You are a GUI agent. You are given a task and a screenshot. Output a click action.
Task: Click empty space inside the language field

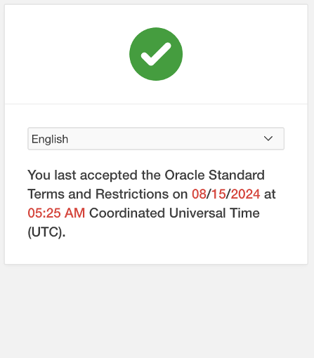164,139
